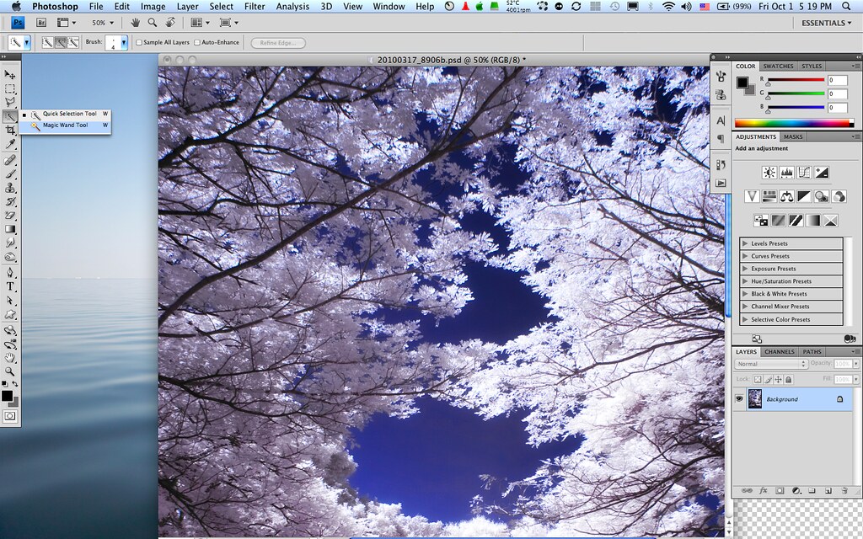Switch to the Masks tab

tap(793, 137)
